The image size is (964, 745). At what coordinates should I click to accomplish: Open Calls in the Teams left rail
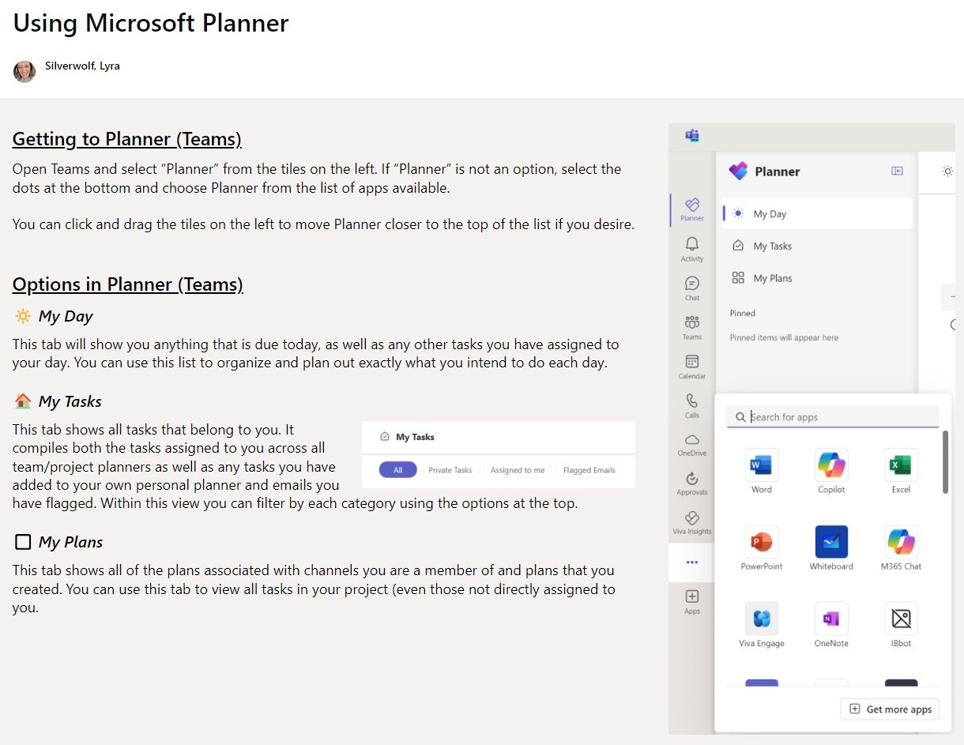692,405
